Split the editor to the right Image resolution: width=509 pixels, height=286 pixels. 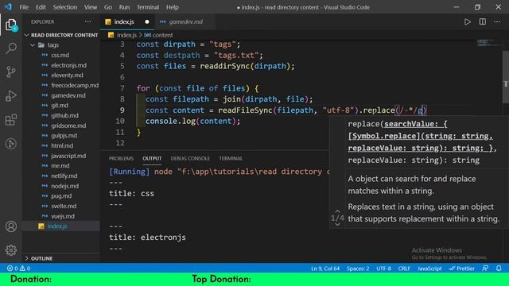tap(483, 21)
